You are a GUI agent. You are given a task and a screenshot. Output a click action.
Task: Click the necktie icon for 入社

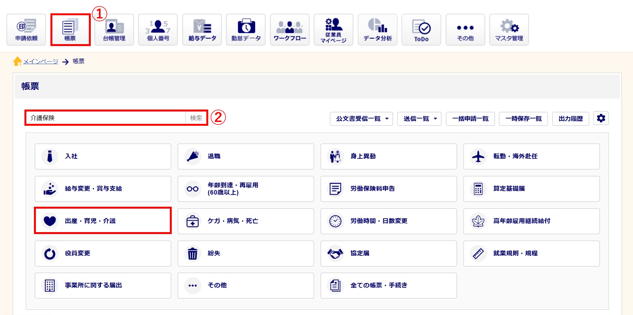point(50,156)
